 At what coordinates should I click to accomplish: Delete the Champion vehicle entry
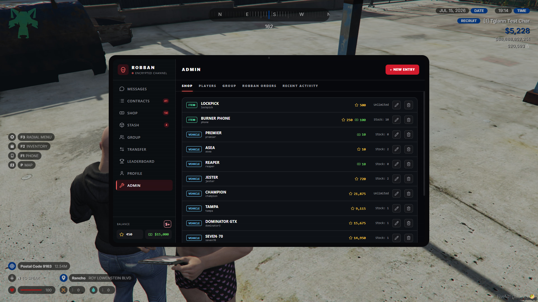click(x=409, y=194)
